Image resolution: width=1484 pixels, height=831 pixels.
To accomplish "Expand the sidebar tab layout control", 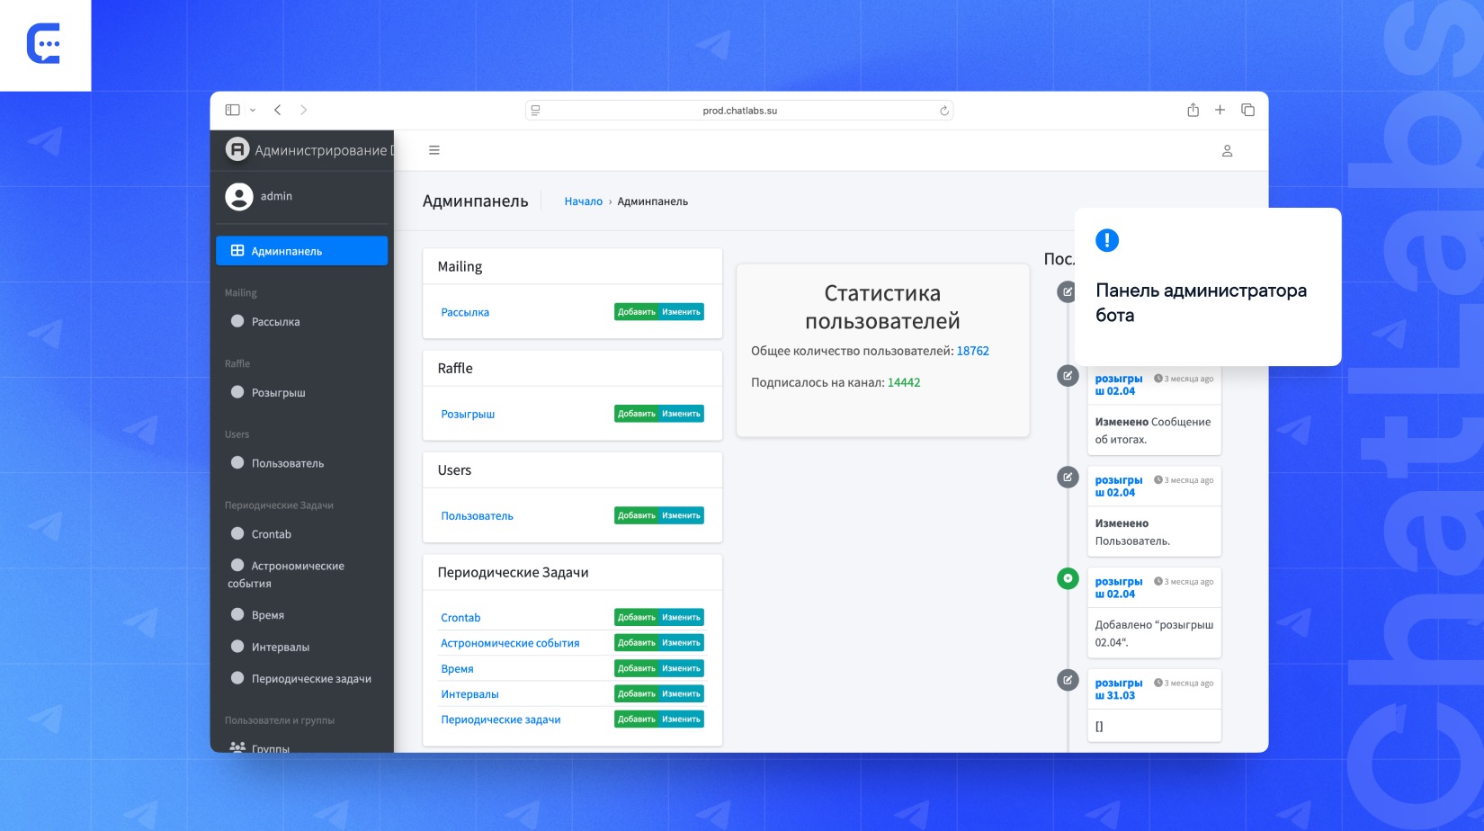I will [x=233, y=109].
